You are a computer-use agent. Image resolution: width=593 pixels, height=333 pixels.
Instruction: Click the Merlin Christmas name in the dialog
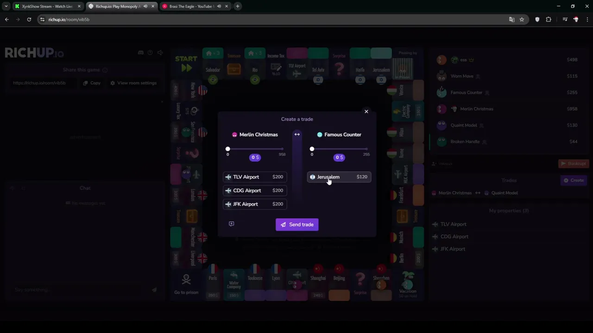tap(259, 135)
